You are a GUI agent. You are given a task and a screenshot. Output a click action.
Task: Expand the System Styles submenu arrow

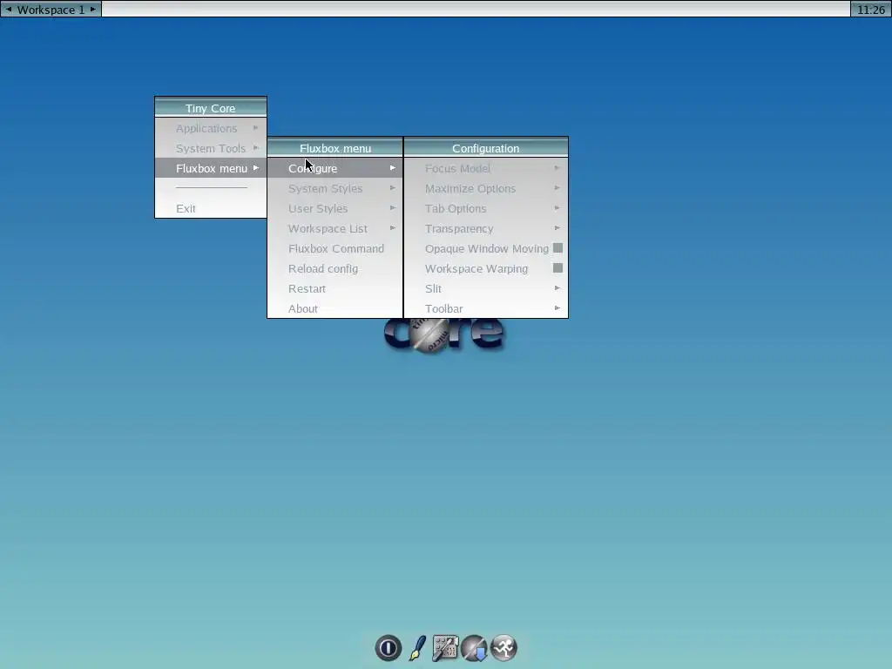[393, 188]
